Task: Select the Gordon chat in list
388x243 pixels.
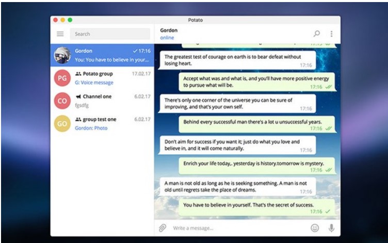Action: (x=102, y=55)
